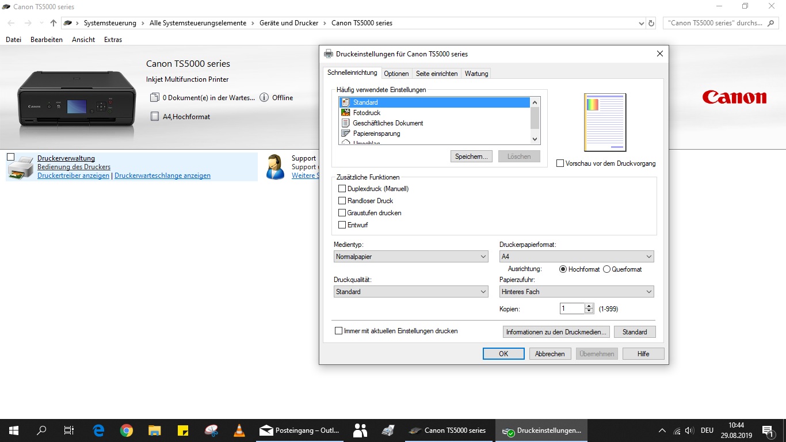
Task: Click the Offline info icon
Action: coord(264,98)
